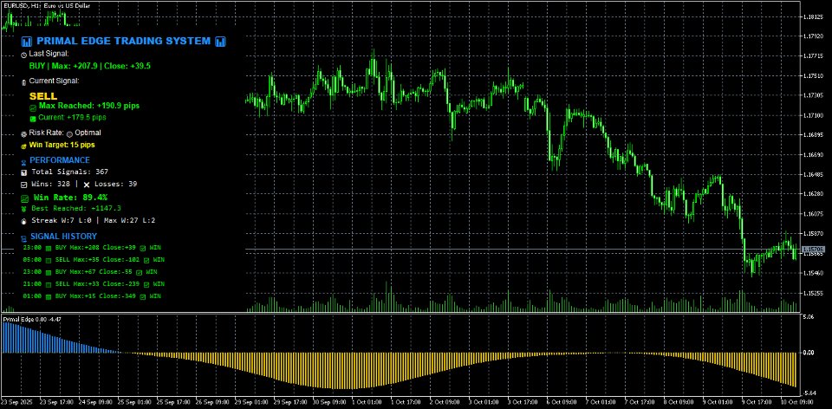
Task: Click the chart icon right of the PRIMAL EDGE title
Action: 221,42
